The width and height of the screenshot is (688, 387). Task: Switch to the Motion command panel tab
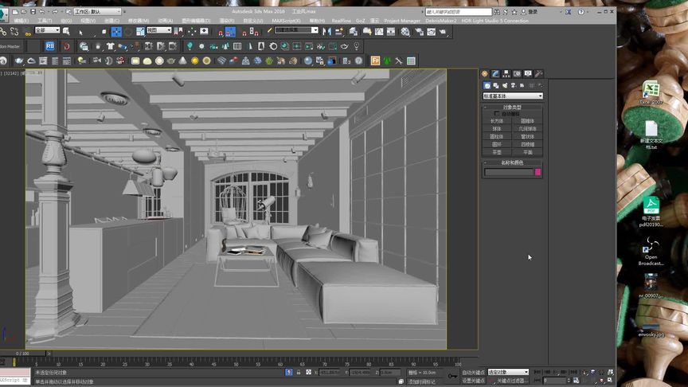(517, 74)
